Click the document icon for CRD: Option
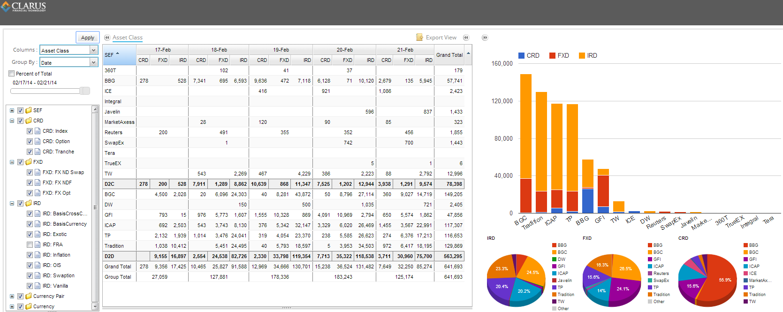 click(38, 141)
